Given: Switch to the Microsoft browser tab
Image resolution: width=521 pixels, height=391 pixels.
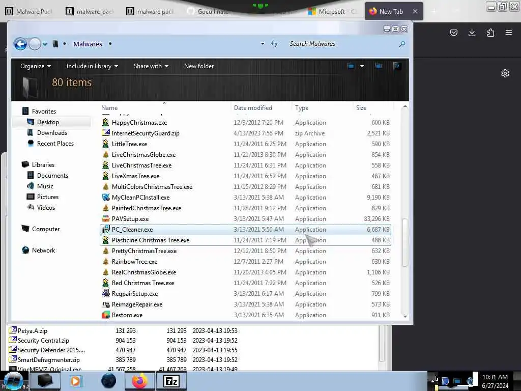Looking at the screenshot, I should click(x=332, y=11).
